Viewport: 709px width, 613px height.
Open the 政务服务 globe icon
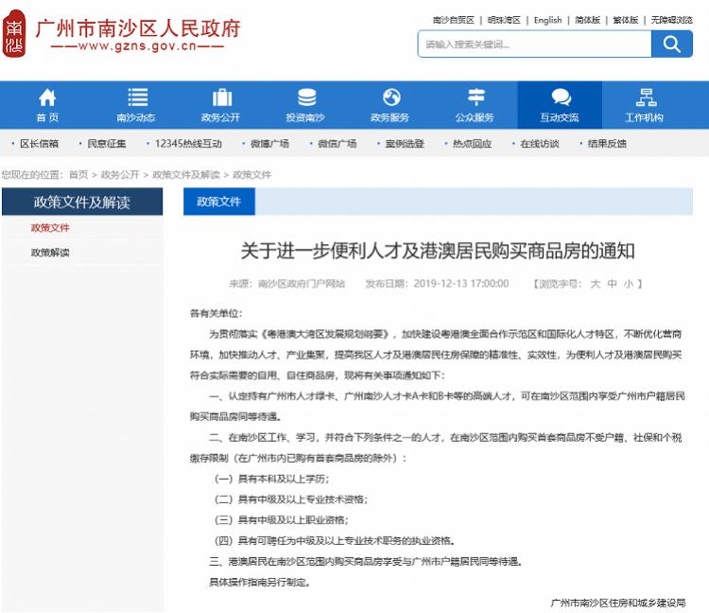coord(390,97)
